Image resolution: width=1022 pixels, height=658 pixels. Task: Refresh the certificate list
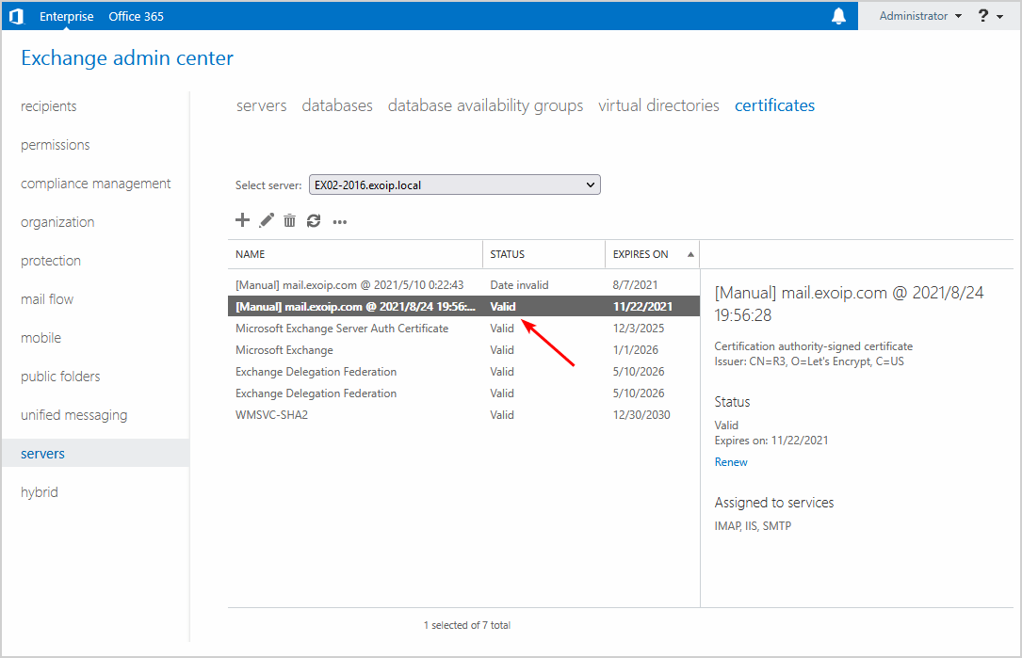coord(314,221)
